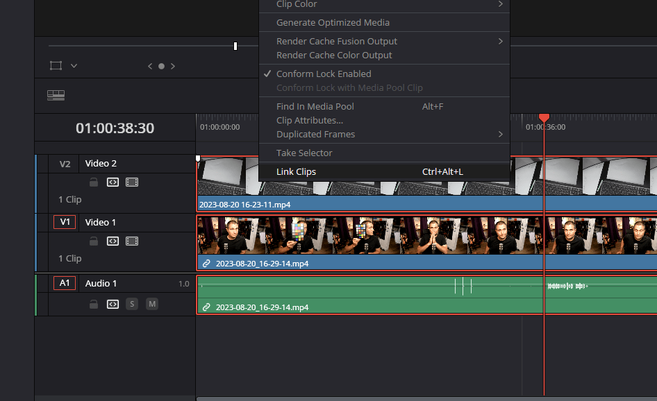Toggle auto track selector on Video 1

click(x=113, y=241)
